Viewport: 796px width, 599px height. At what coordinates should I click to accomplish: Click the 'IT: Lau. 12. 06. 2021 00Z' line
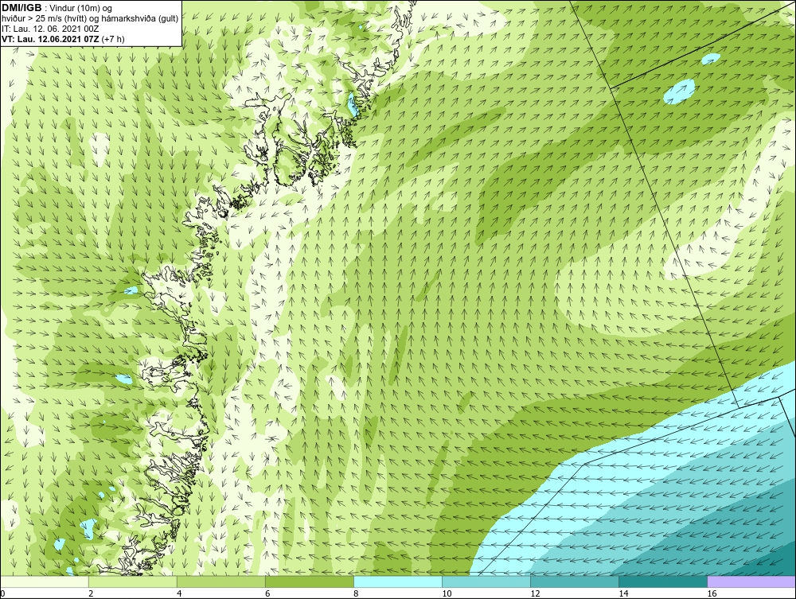50,29
